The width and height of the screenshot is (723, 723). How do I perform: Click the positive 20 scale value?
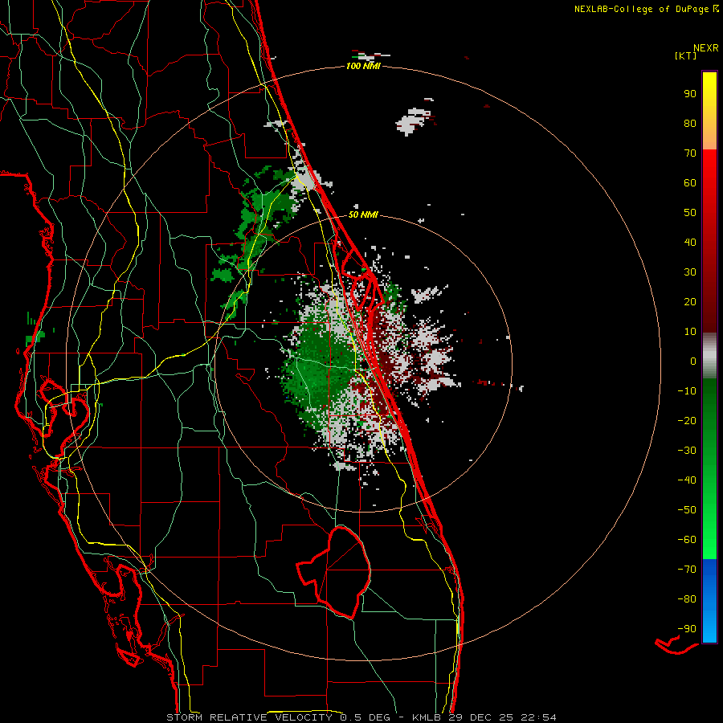pyautogui.click(x=690, y=301)
